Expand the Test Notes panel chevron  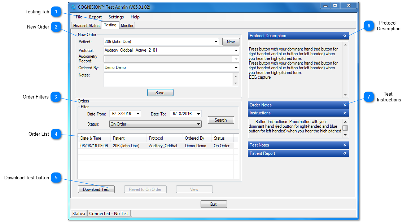point(345,145)
